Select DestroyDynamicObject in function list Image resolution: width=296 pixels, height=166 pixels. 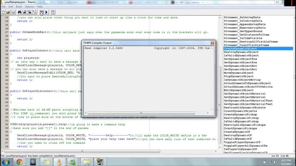[x=241, y=52]
